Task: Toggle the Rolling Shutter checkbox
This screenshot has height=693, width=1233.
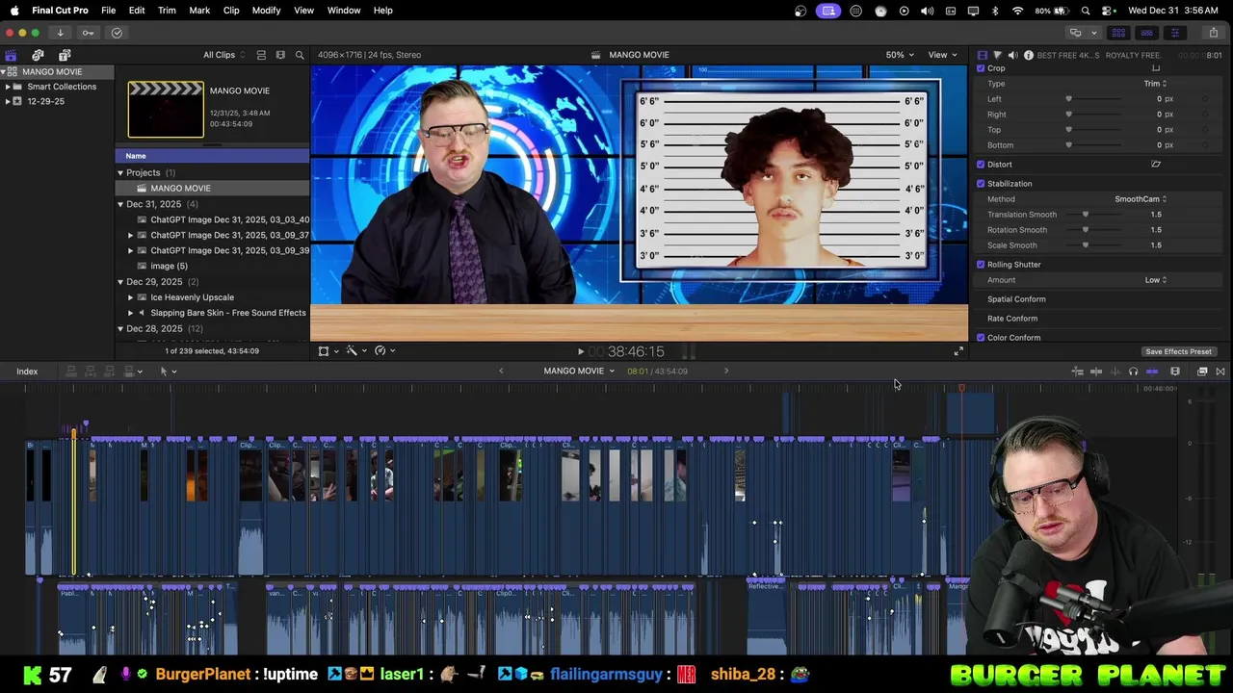Action: 981,265
